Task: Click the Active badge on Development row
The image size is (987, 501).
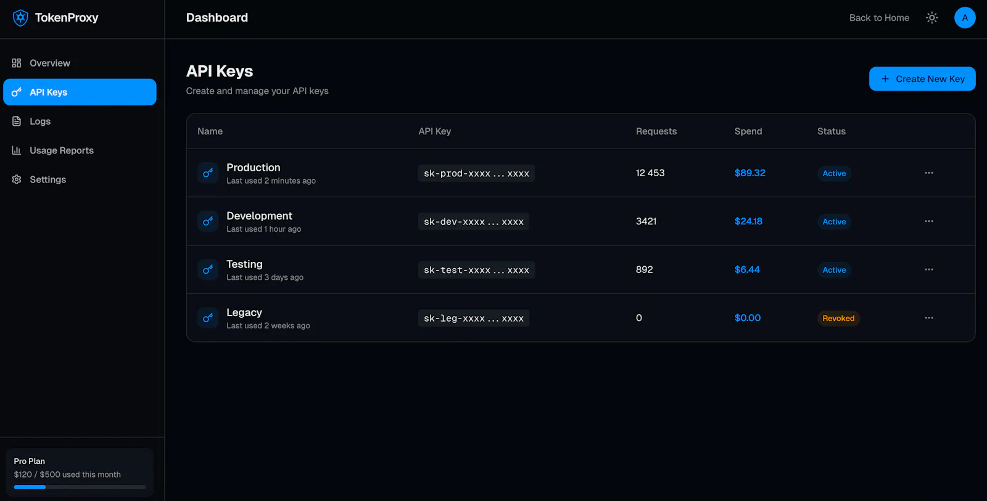Action: (x=834, y=222)
